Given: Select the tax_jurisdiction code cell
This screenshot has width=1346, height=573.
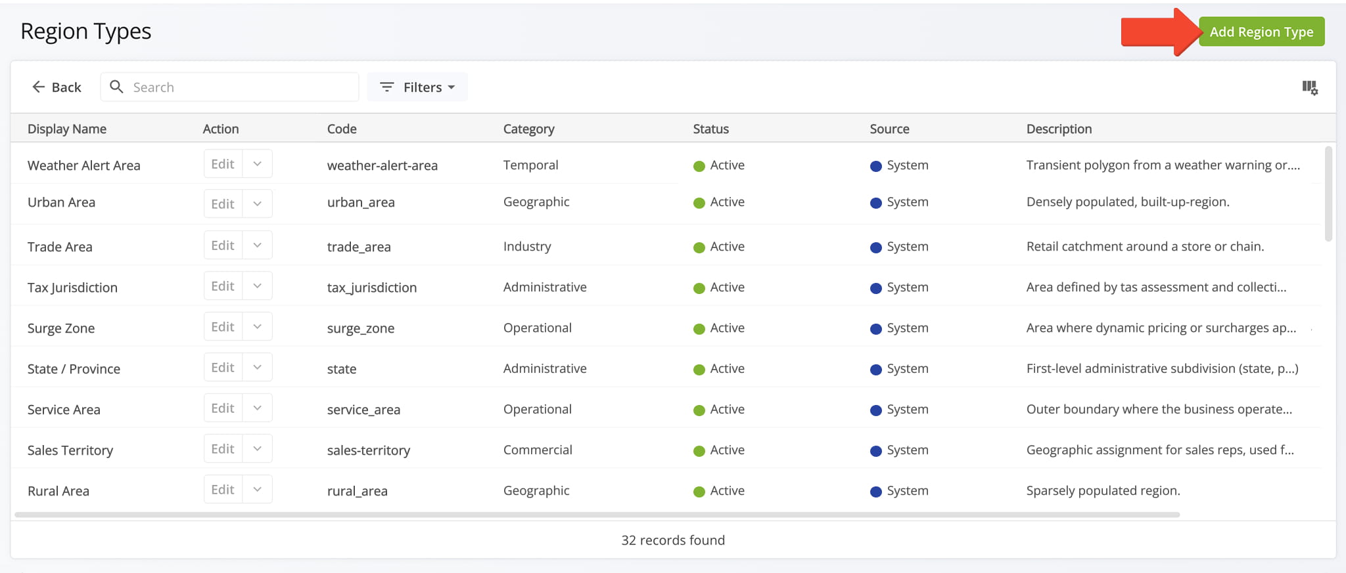Looking at the screenshot, I should 372,287.
